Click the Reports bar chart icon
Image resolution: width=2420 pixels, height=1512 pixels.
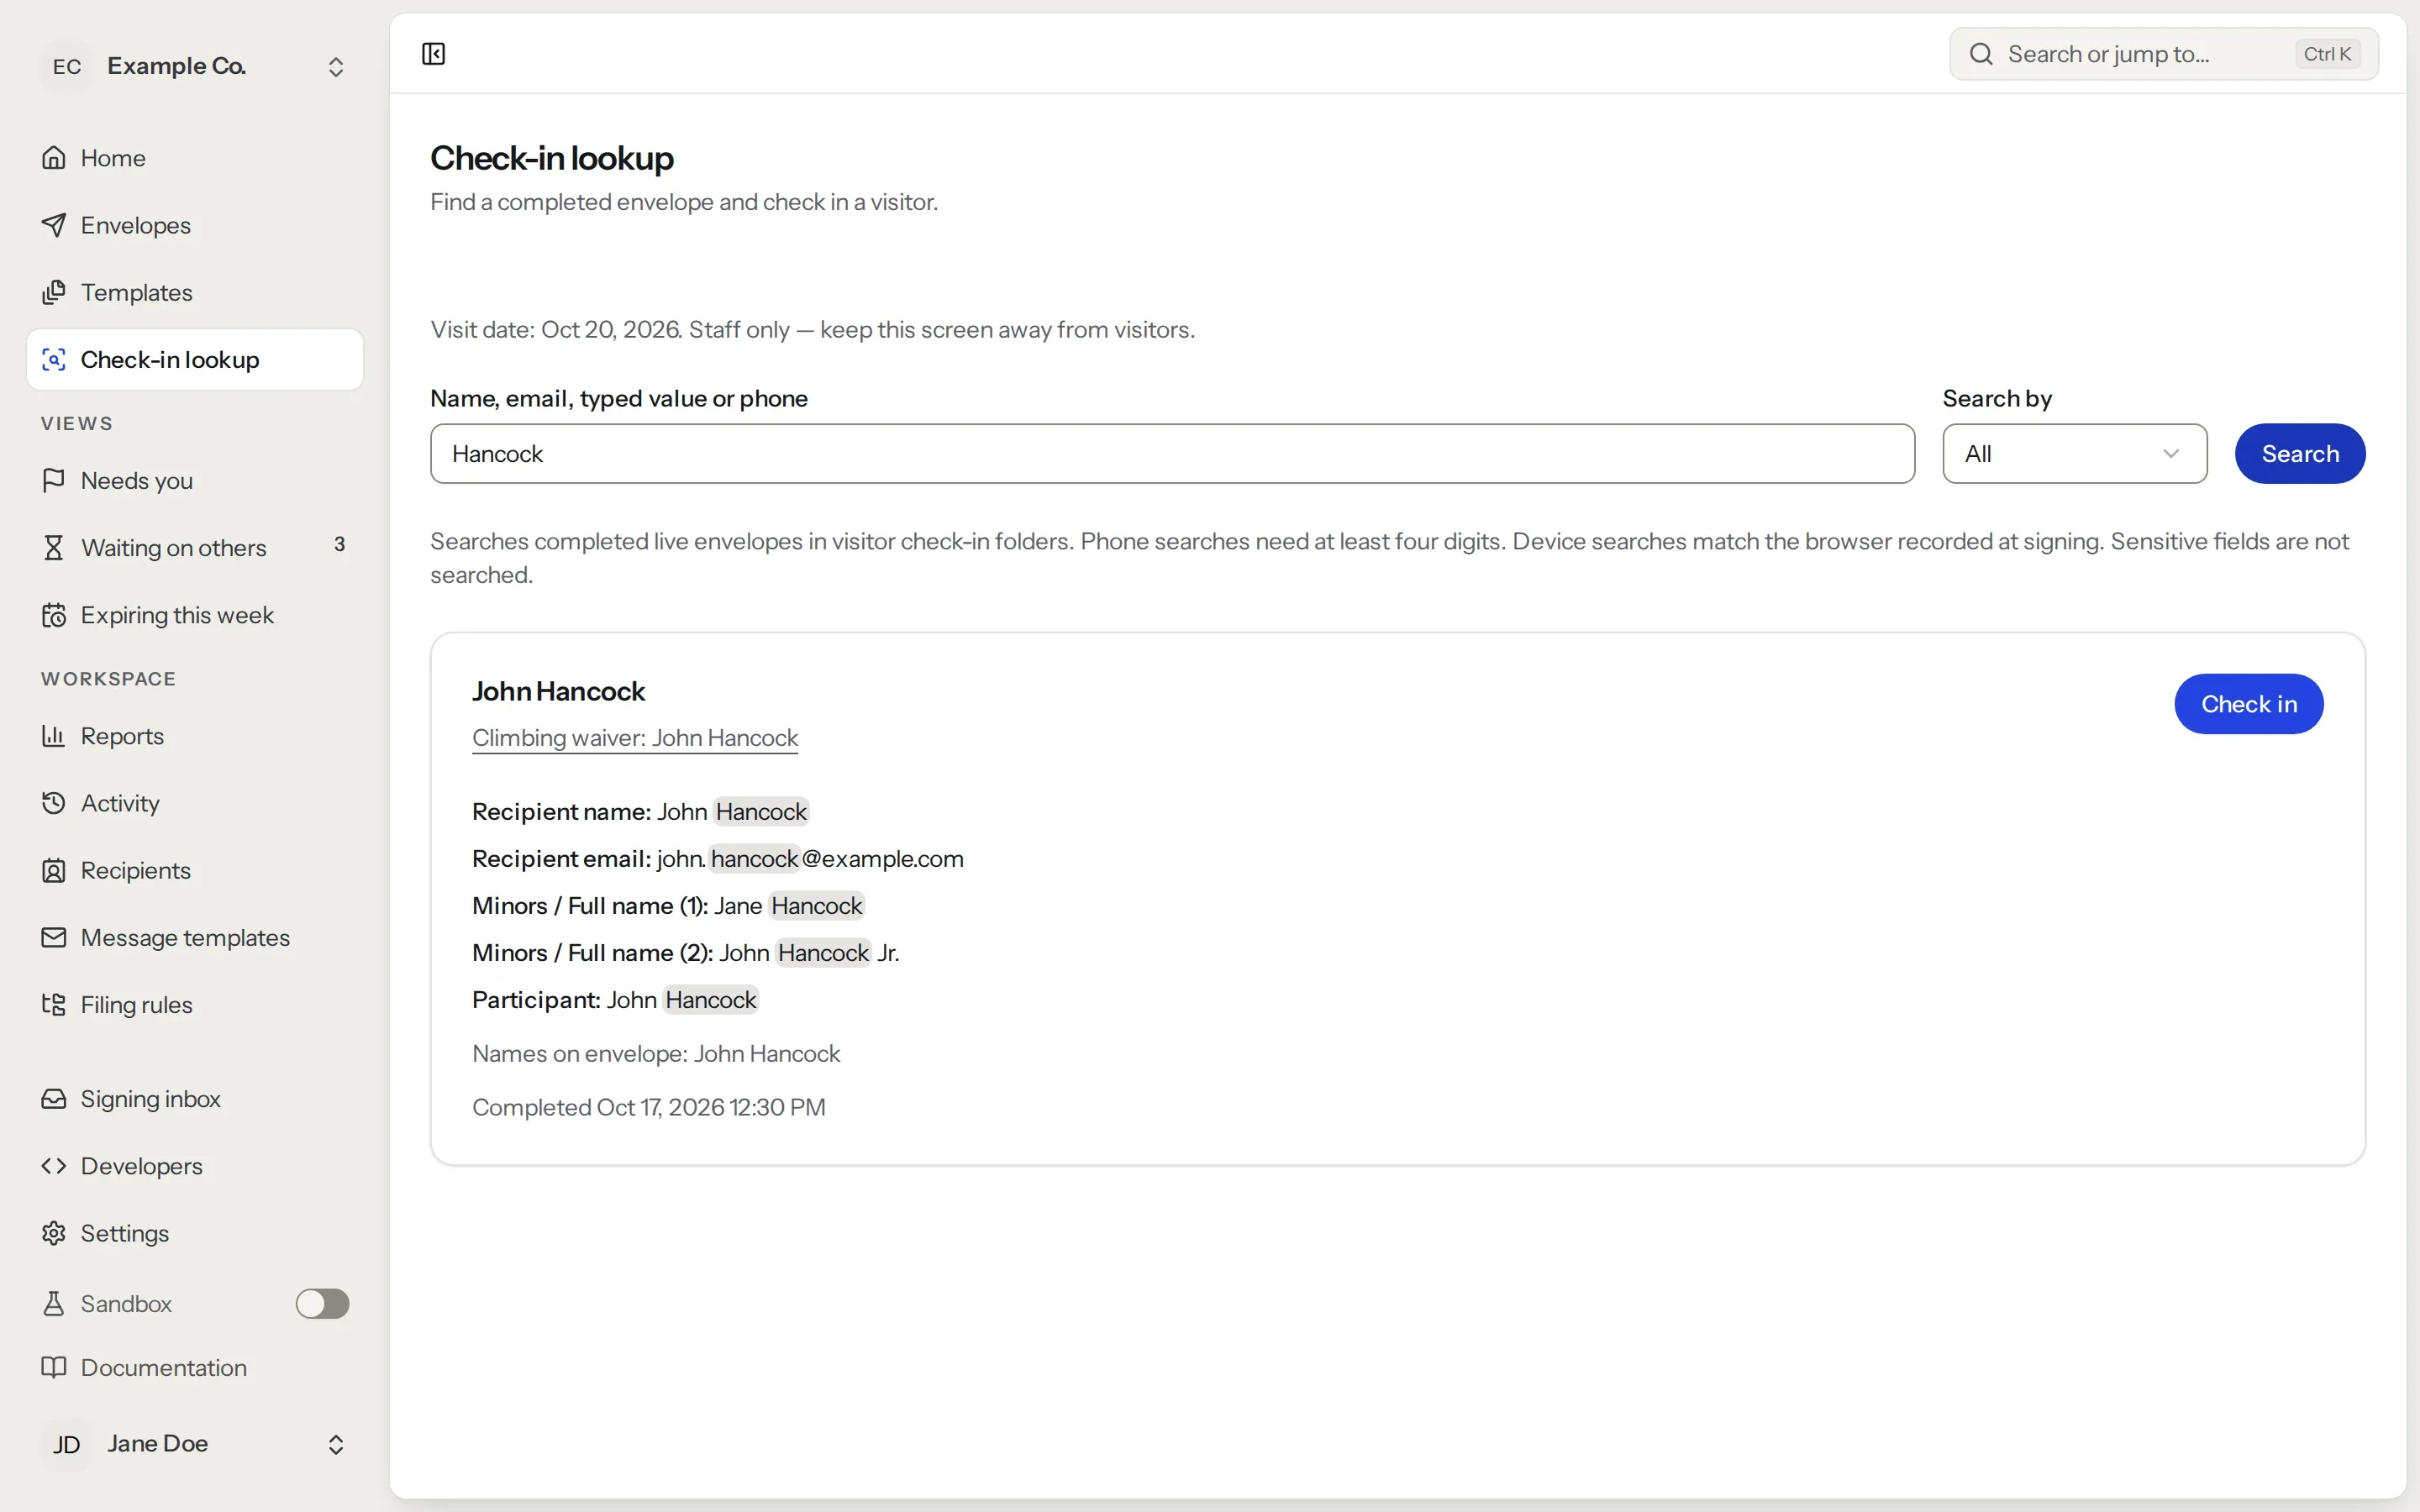point(54,735)
